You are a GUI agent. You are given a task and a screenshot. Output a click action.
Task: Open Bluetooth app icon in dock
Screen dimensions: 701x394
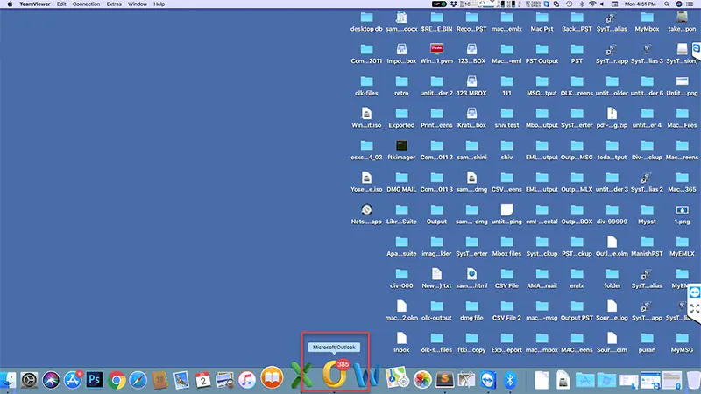(510, 380)
